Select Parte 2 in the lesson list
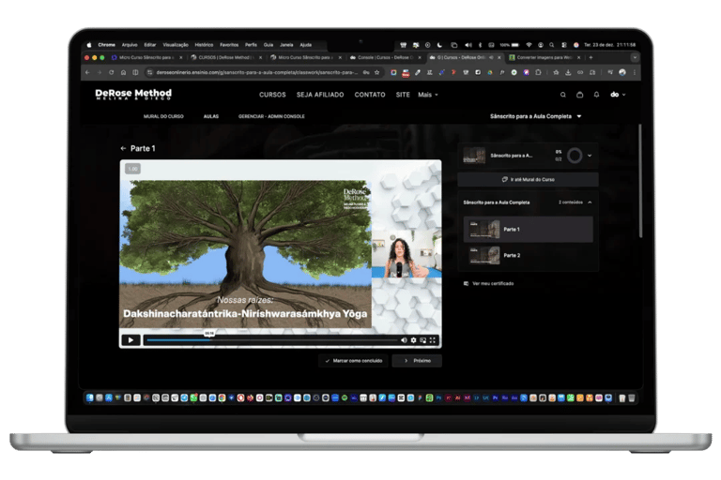721x480 pixels. 529,255
